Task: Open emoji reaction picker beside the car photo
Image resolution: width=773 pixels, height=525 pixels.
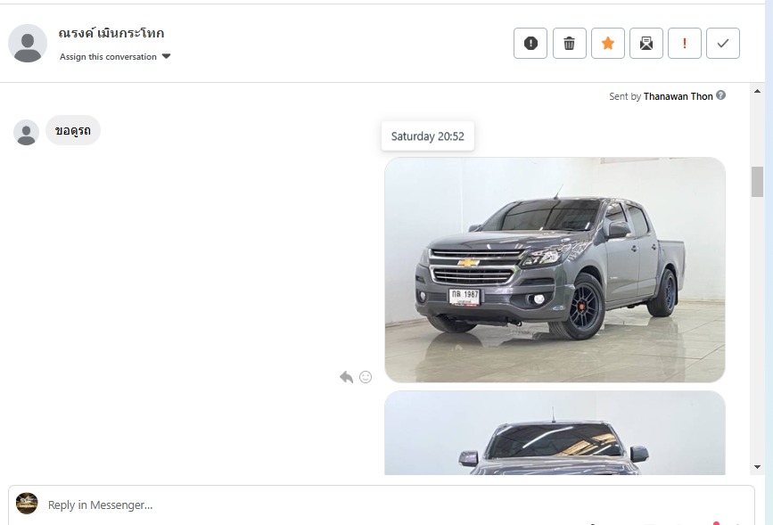Action: click(x=366, y=377)
